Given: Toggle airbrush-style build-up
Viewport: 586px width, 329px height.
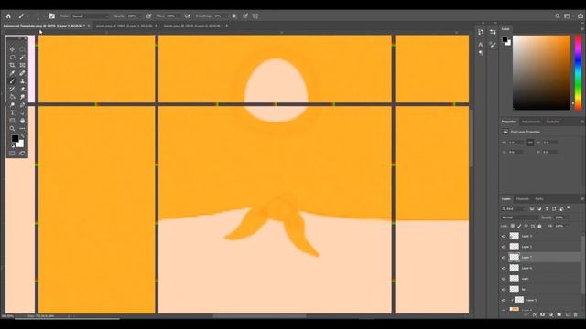Looking at the screenshot, I should pyautogui.click(x=188, y=16).
